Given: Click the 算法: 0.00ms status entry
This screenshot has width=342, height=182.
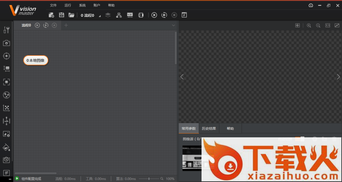Looking at the screenshot, I should tap(126, 179).
